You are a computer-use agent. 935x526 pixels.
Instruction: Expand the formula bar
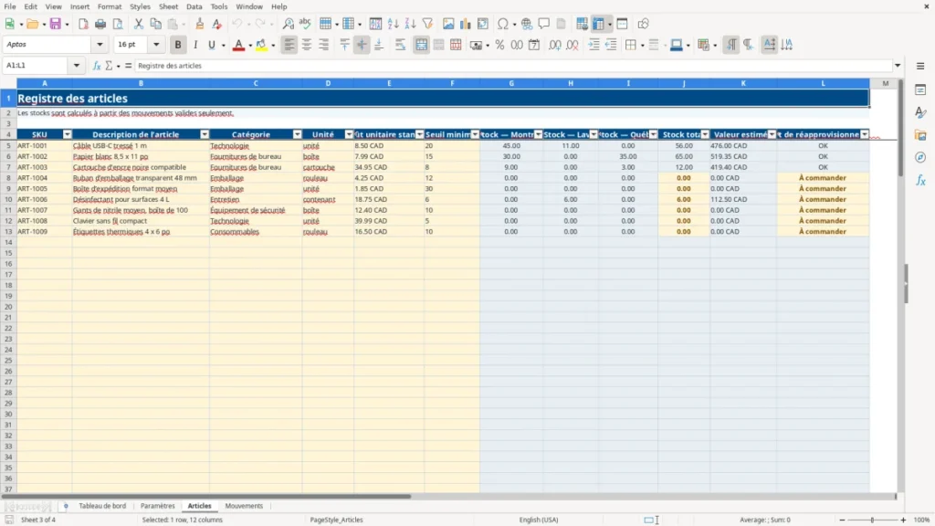[898, 66]
